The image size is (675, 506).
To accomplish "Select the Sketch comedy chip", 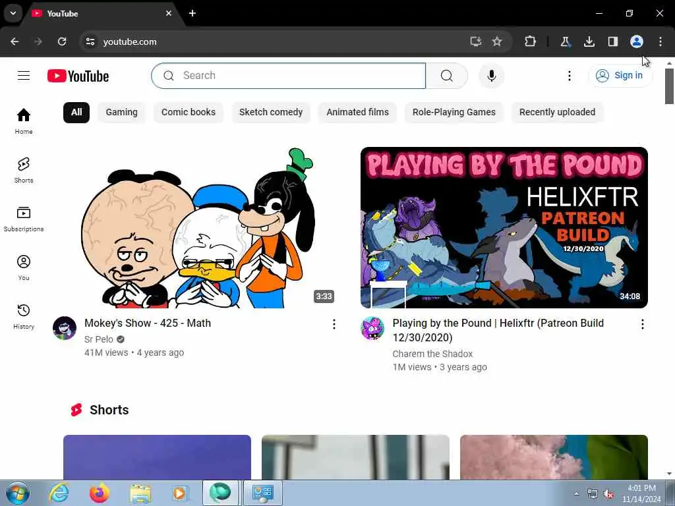I will [x=271, y=112].
